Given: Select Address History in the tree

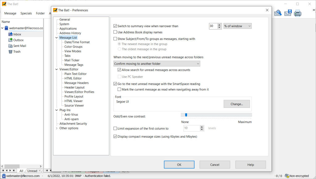Looking at the screenshot, I should pos(70,33).
